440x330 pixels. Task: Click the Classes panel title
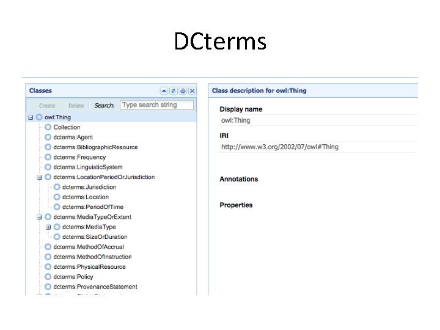click(x=40, y=90)
